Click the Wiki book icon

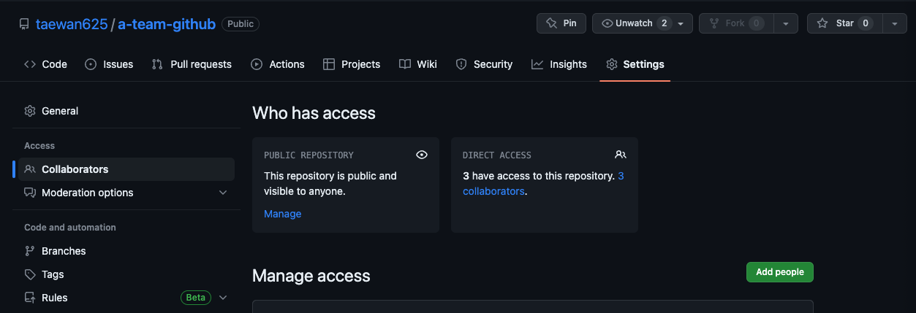point(405,64)
